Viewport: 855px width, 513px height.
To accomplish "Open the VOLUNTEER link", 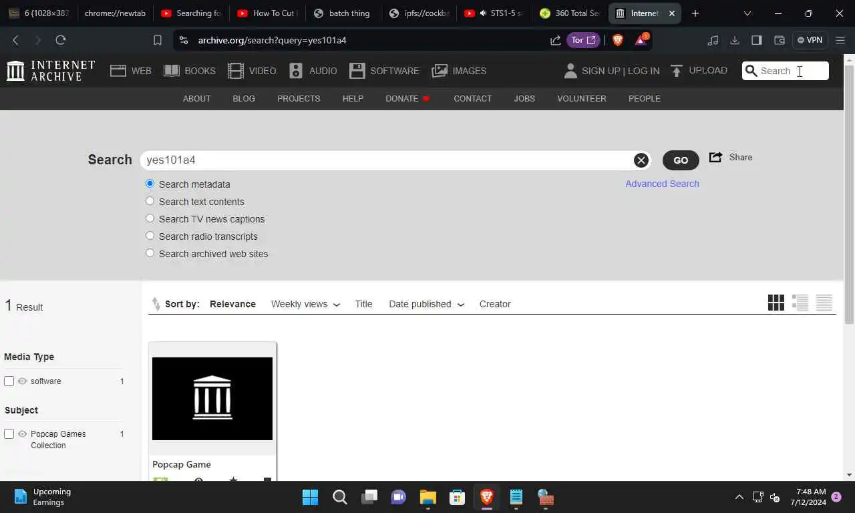I will [582, 98].
